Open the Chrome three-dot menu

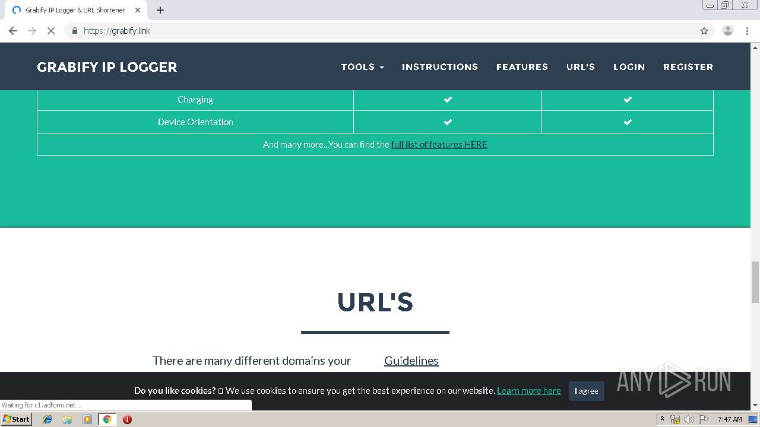click(x=747, y=31)
